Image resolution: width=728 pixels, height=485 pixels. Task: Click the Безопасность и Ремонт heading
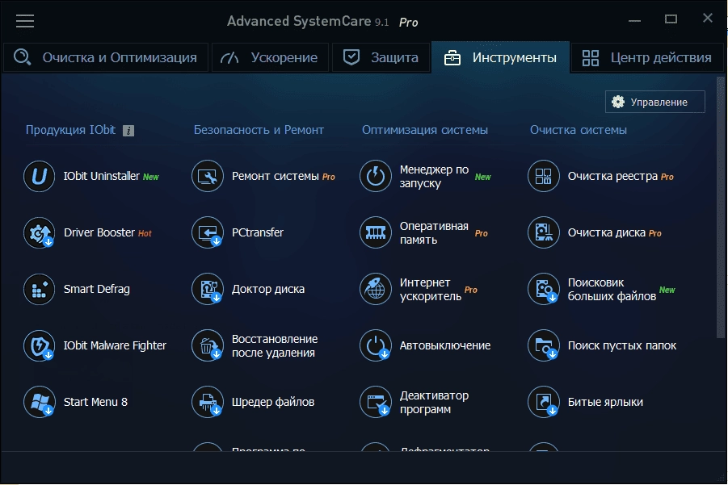click(259, 130)
